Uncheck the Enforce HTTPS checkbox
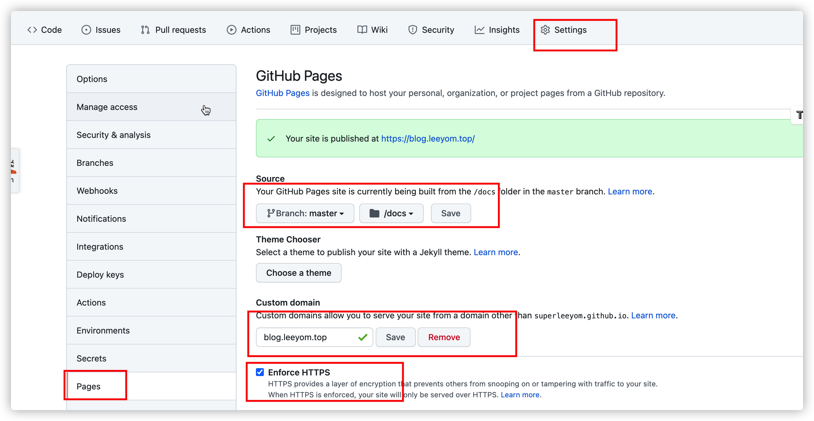The height and width of the screenshot is (421, 814). 260,372
